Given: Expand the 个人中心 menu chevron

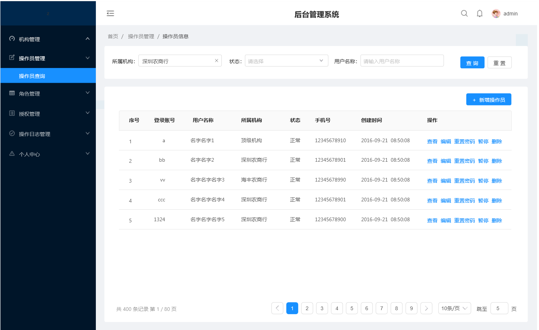Looking at the screenshot, I should tap(87, 153).
